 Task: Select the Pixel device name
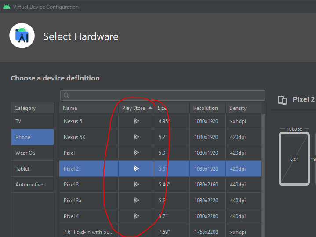69,153
